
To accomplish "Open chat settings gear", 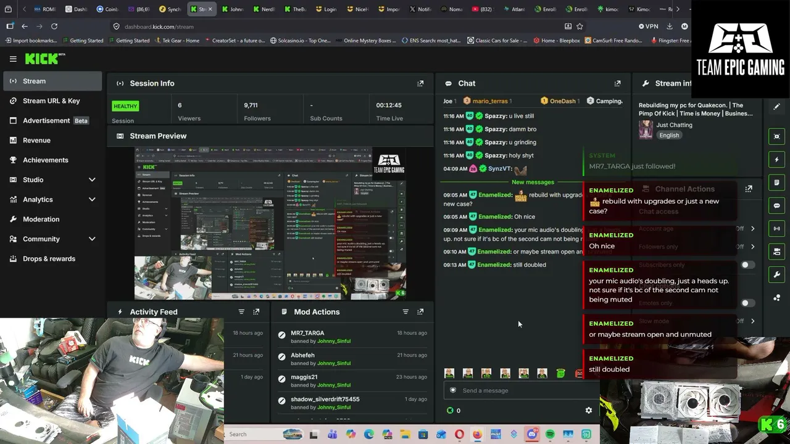I will click(589, 410).
